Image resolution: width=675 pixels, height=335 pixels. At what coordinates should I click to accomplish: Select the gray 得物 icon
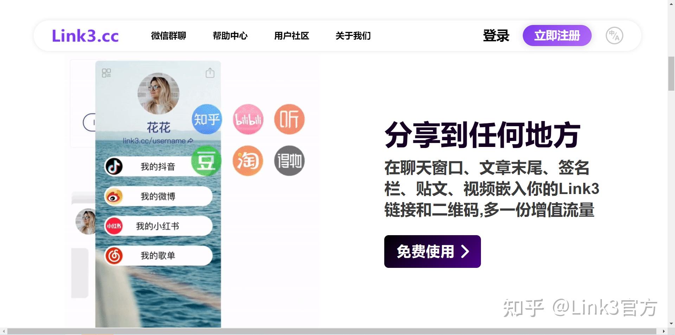point(289,161)
